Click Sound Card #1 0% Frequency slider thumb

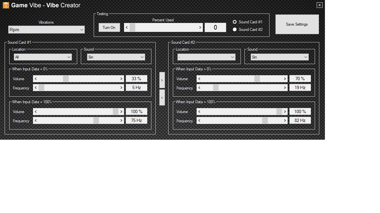42,88
